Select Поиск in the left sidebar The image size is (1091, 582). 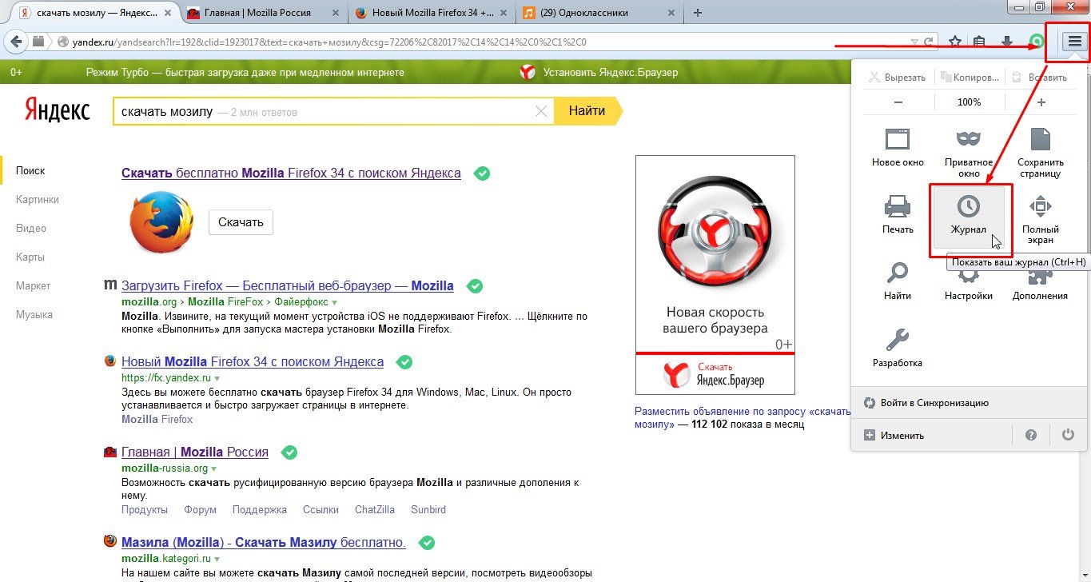tap(30, 170)
